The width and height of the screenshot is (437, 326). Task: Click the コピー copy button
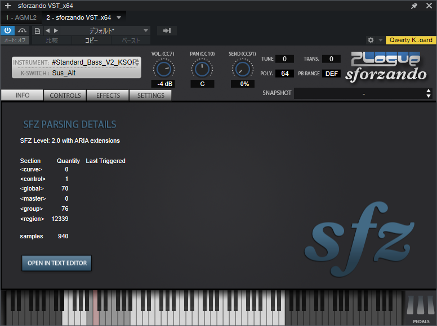pos(91,40)
